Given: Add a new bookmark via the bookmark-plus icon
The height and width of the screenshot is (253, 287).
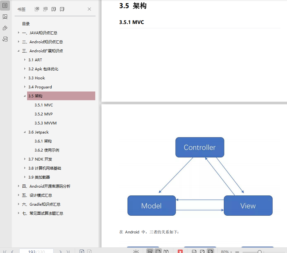Looking at the screenshot, I should (54, 9).
